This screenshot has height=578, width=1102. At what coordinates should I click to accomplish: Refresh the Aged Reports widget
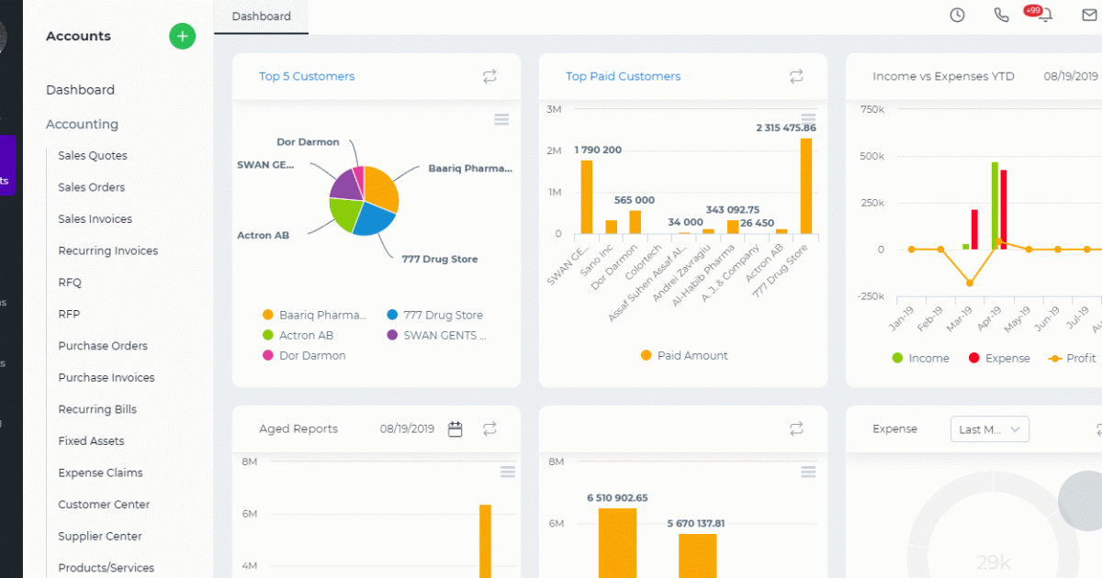click(x=489, y=428)
